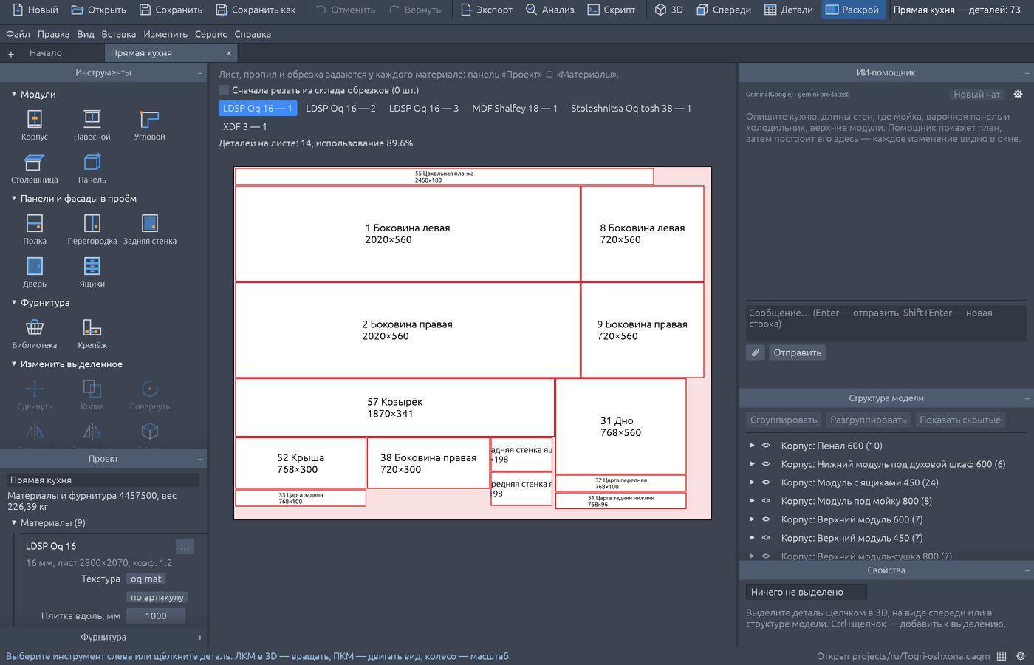Click the grid icon in the status bar
Viewport: 1034px width, 665px height.
coord(1002,656)
